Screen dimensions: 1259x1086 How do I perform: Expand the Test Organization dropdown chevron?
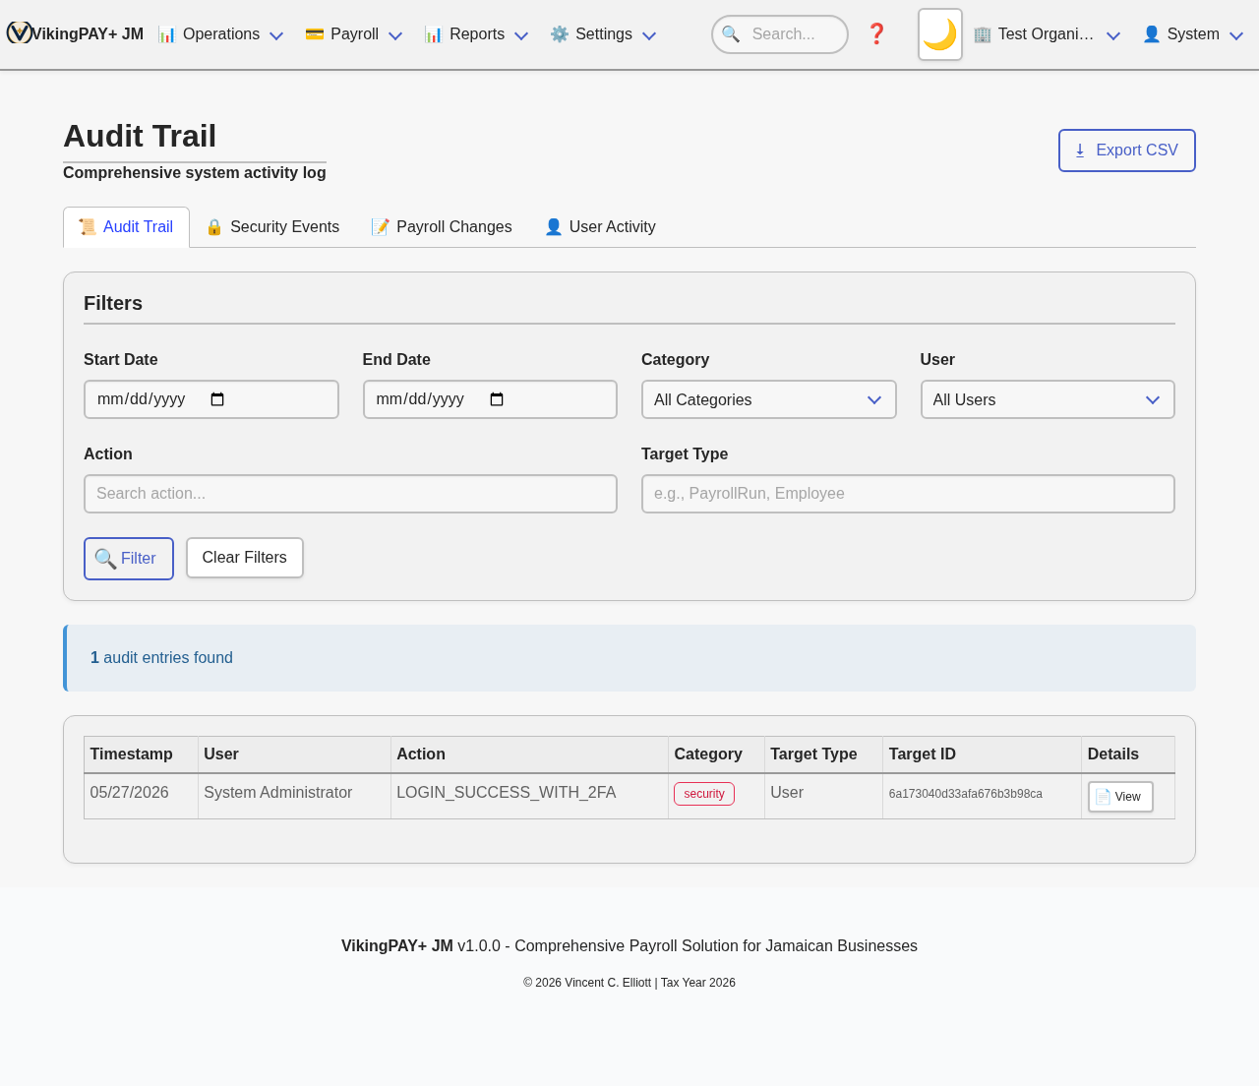click(1113, 35)
